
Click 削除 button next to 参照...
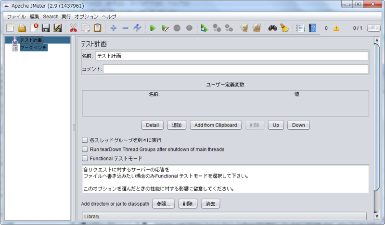click(188, 204)
